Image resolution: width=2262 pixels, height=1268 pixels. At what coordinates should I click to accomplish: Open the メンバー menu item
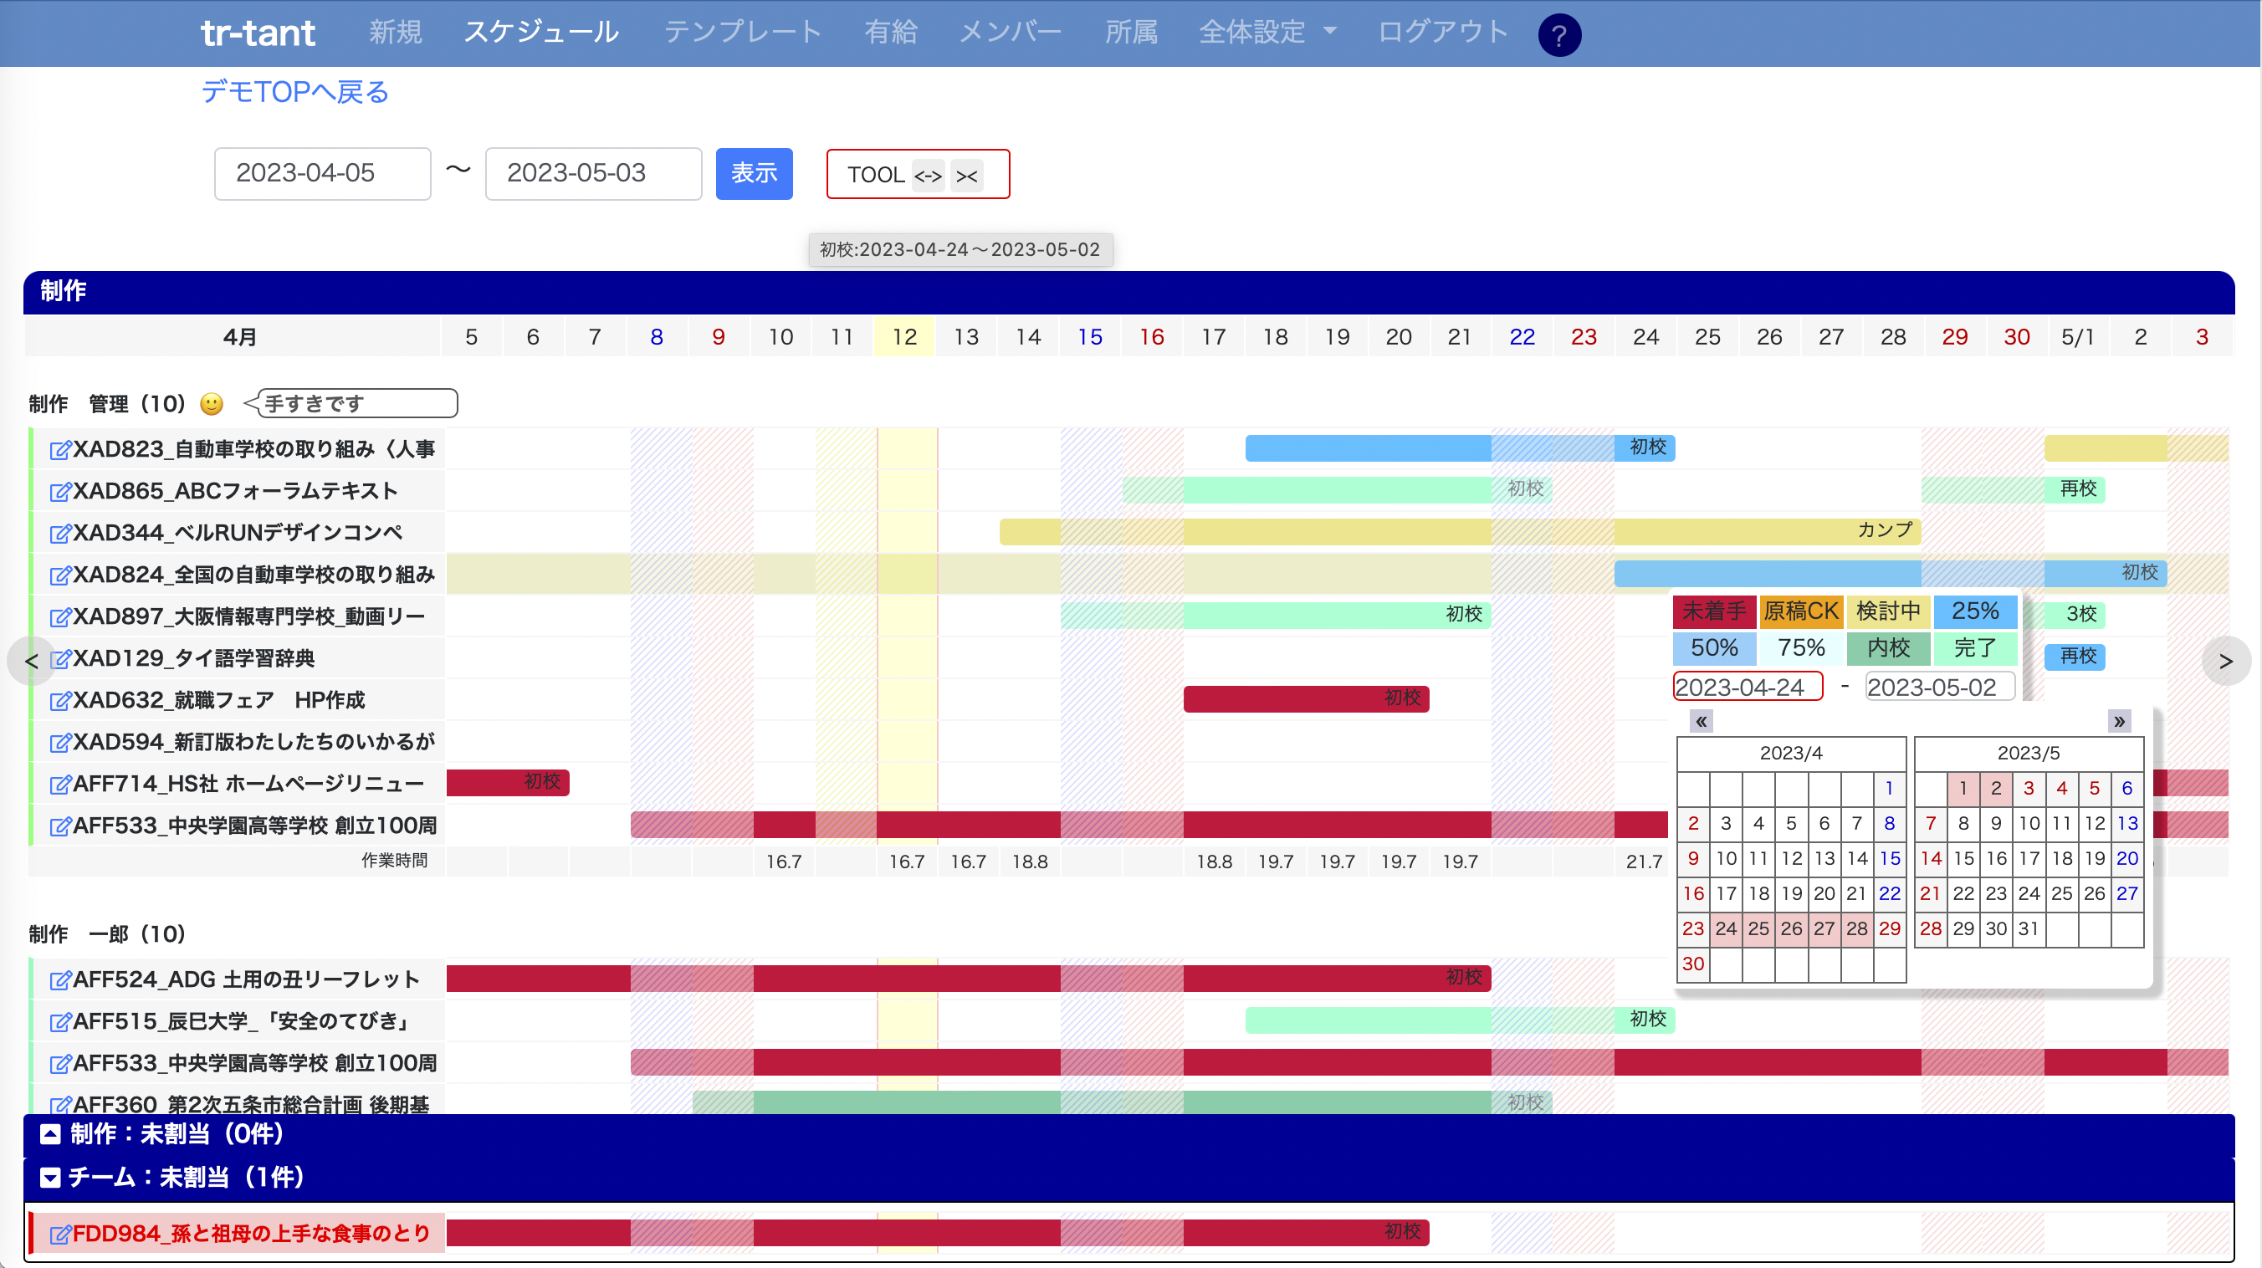tap(1010, 33)
